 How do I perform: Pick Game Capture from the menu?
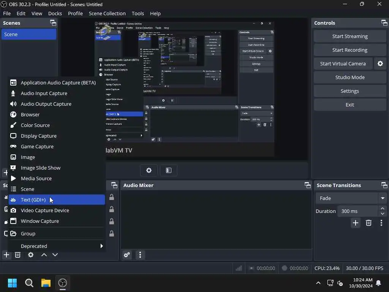[x=57, y=147]
